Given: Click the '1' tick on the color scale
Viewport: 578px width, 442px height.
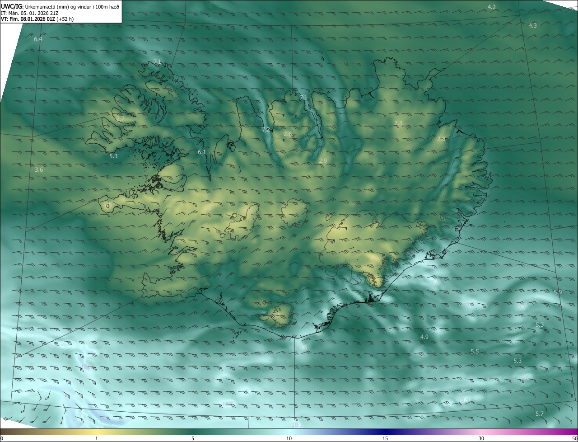Looking at the screenshot, I should (x=97, y=438).
